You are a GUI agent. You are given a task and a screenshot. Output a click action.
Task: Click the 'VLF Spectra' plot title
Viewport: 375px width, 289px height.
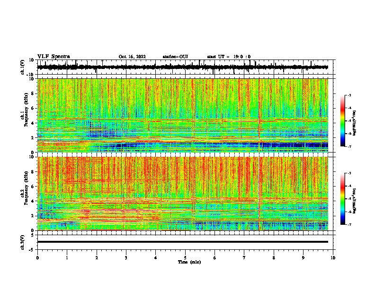tap(54, 57)
